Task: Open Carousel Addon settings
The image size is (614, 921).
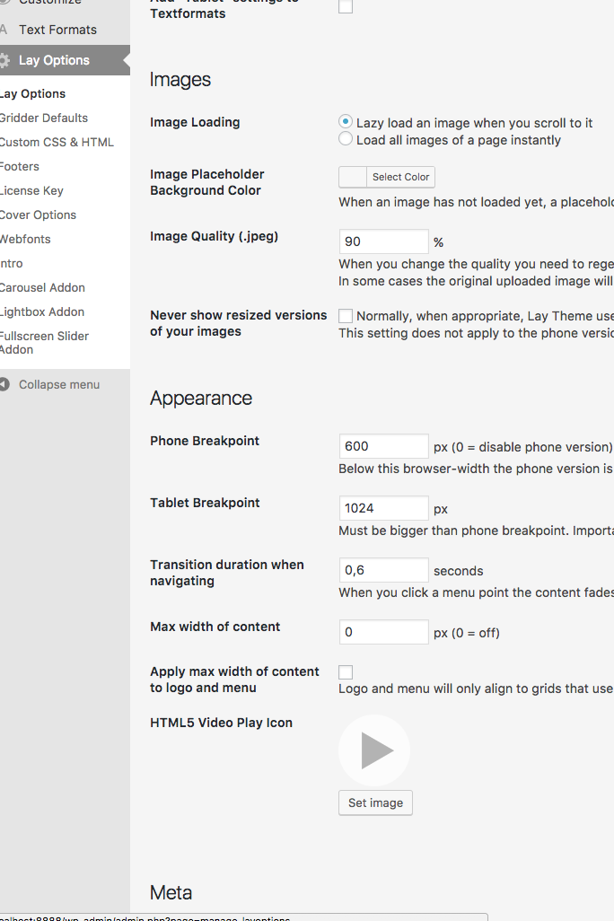Action: [42, 287]
